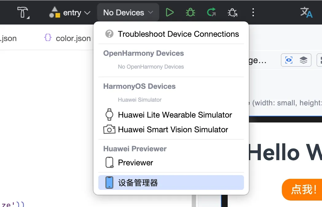Click the No OpenHarmony Devices label

pos(151,67)
